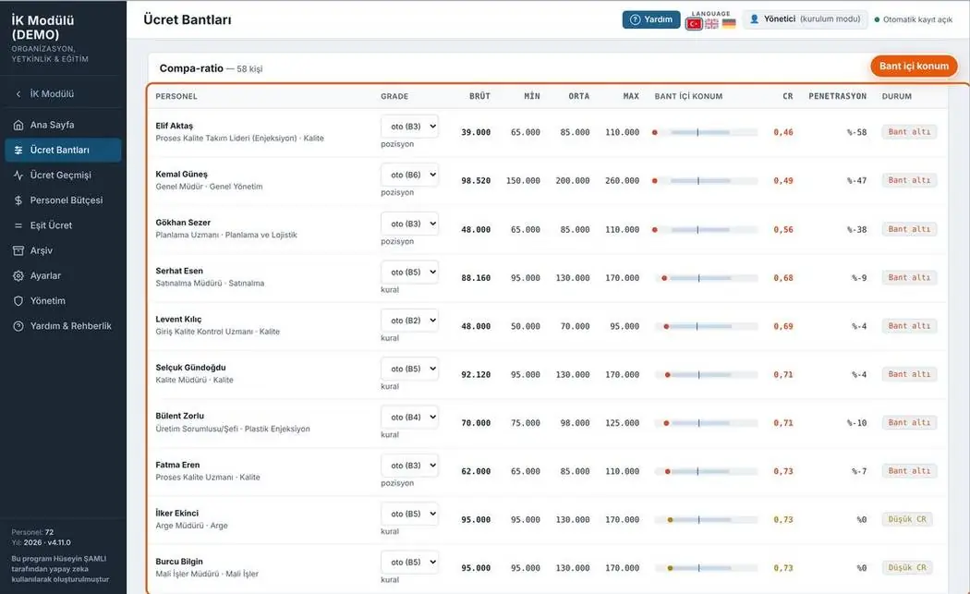Open the Arşiv sidebar item
Image resolution: width=970 pixels, height=594 pixels.
click(x=63, y=250)
